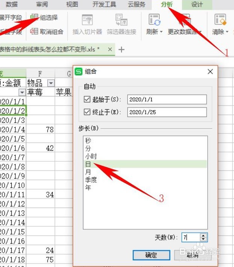Select 月 in the step list
Image resolution: width=234 pixels, height=267 pixels.
coord(145,172)
